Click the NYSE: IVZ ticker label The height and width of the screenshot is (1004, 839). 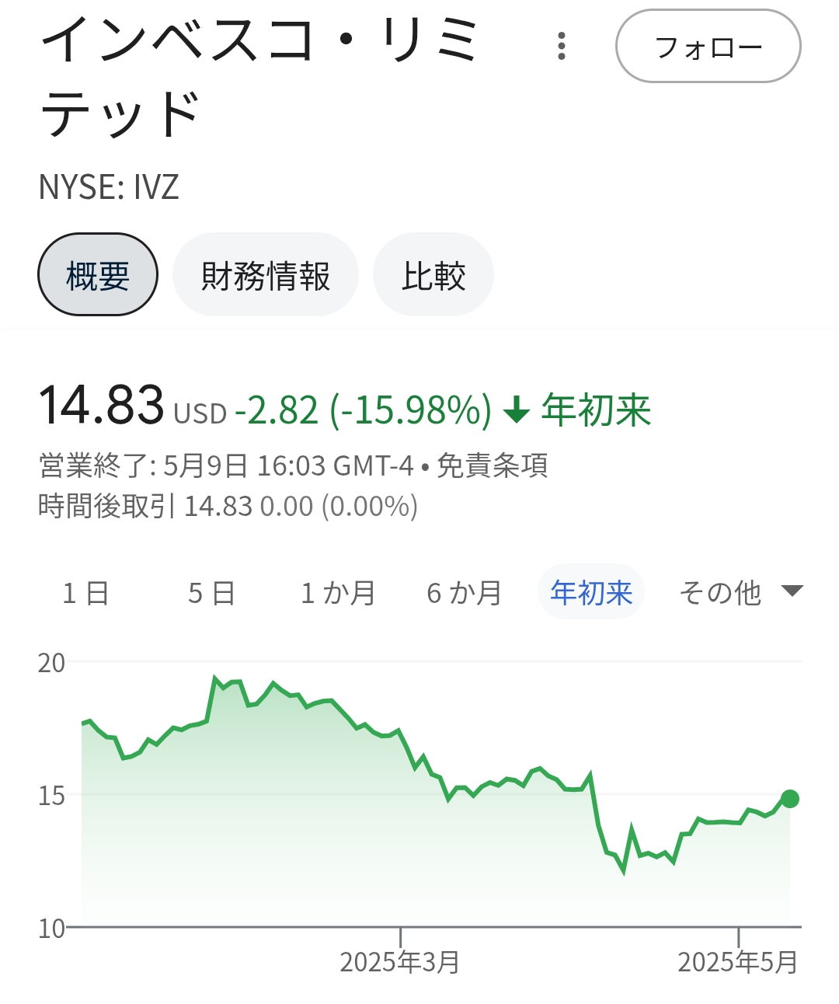pos(109,187)
